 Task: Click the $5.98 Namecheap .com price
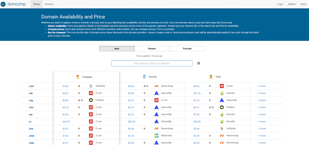tap(131, 86)
